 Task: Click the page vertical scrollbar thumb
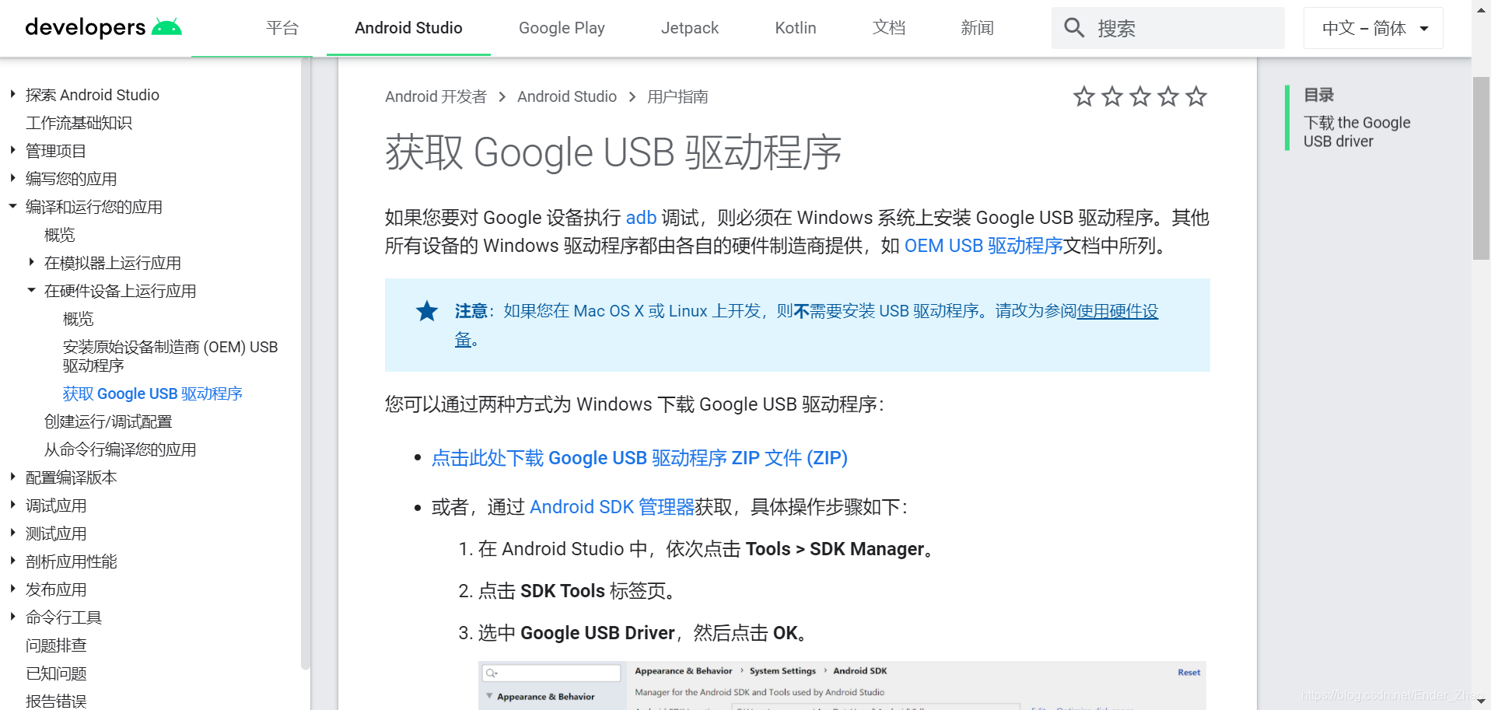[1481, 167]
